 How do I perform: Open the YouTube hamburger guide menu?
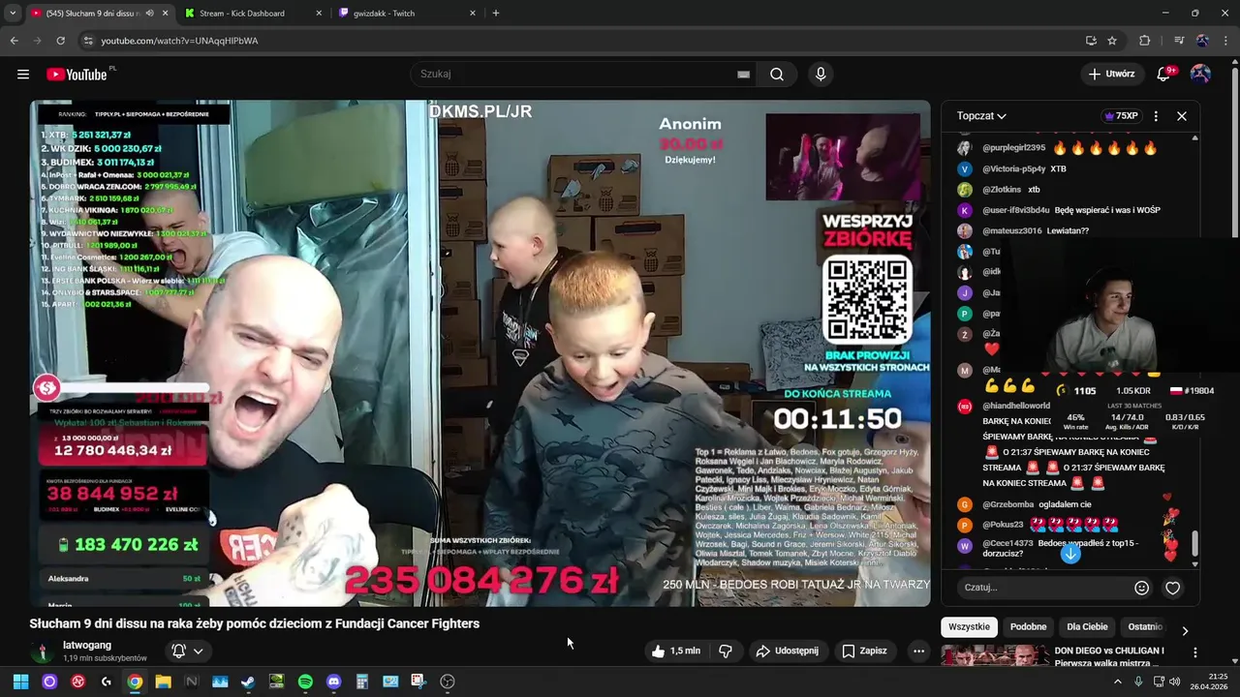coord(22,75)
